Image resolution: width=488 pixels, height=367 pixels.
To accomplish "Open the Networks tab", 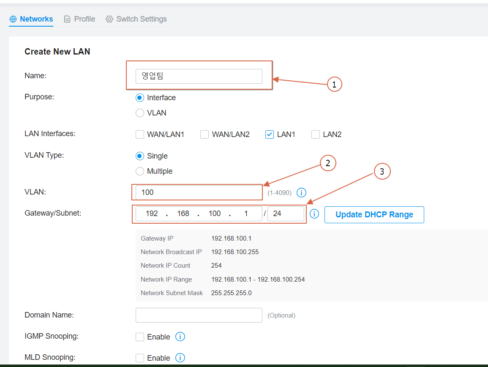I will (x=31, y=19).
